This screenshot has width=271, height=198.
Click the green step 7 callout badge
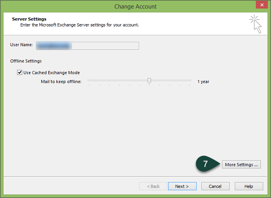pos(206,165)
